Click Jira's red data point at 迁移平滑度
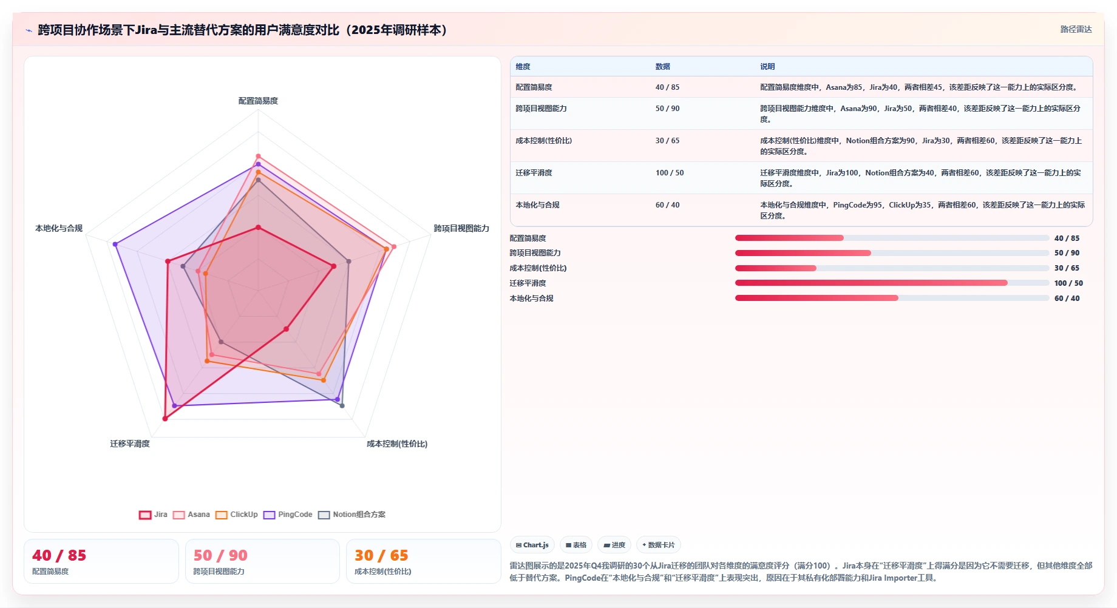 [165, 419]
